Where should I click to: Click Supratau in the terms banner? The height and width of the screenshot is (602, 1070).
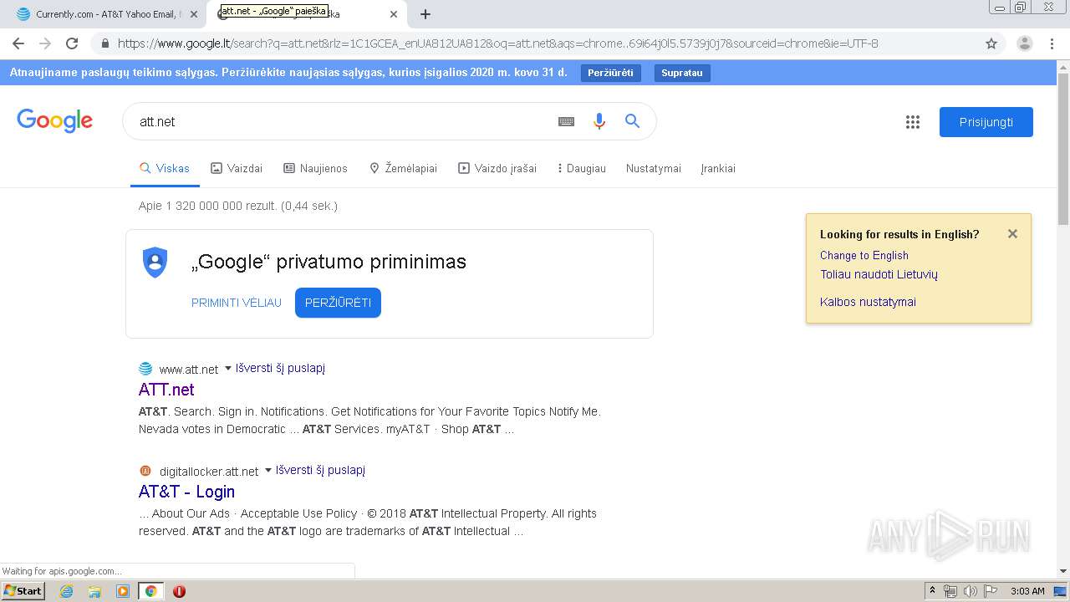tap(682, 73)
